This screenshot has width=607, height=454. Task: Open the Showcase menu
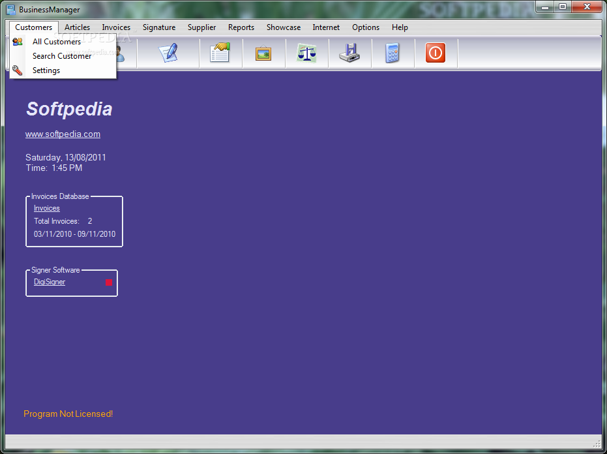tap(284, 27)
